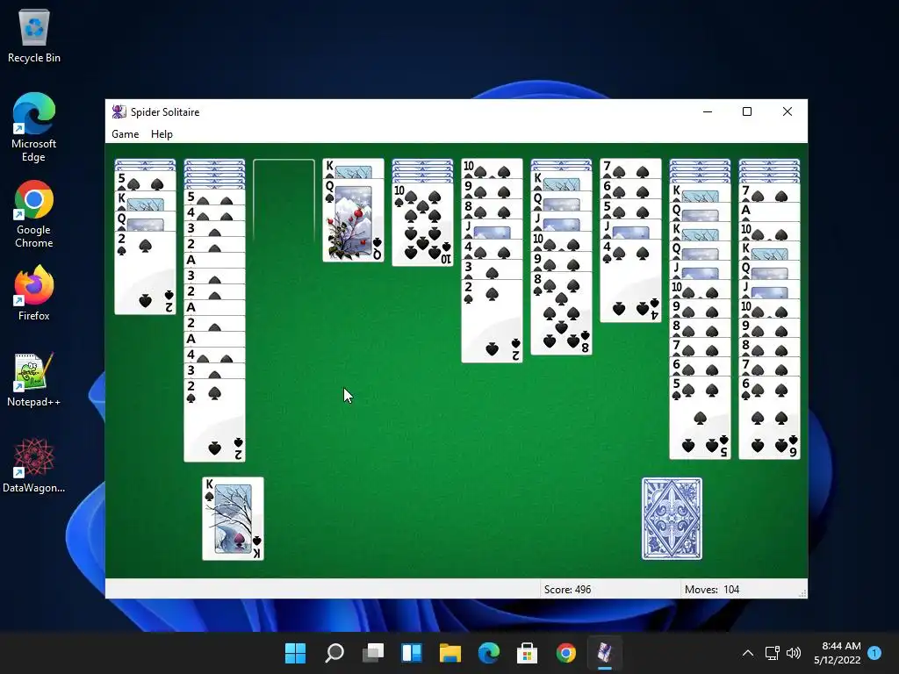Click the Spider Solitaire title bar icon

119,111
